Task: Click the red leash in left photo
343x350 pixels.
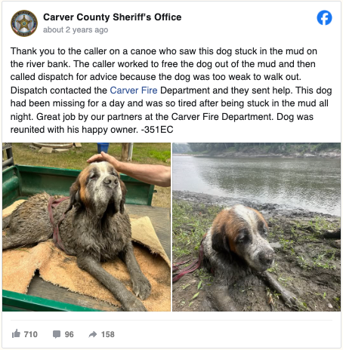Action: [56, 221]
